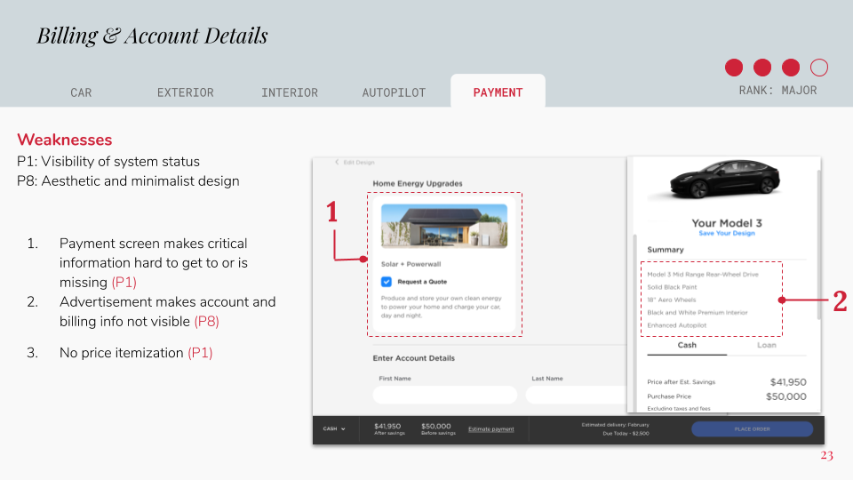The width and height of the screenshot is (853, 480).
Task: Click the Estimate payment link
Action: click(x=490, y=429)
